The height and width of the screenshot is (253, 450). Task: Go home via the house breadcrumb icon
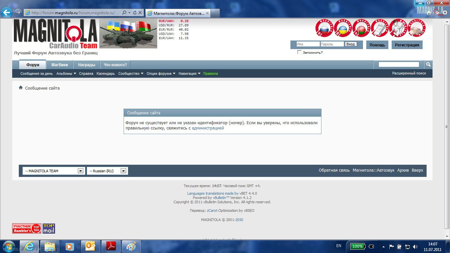[x=21, y=88]
